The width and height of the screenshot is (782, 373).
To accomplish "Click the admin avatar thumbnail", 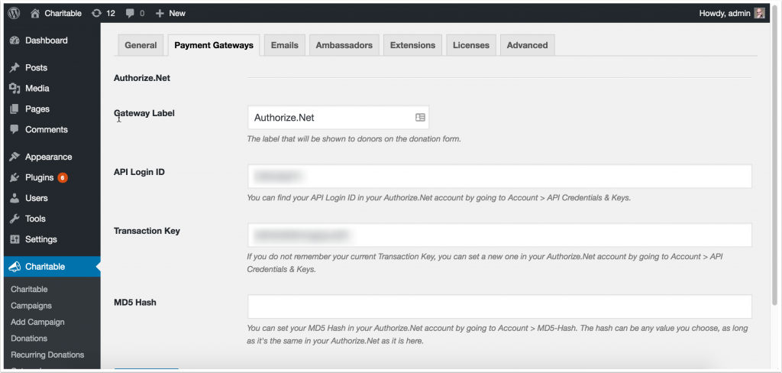I will (759, 14).
